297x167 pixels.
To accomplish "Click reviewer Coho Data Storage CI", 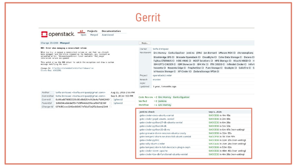I will pyautogui.click(x=230, y=57).
